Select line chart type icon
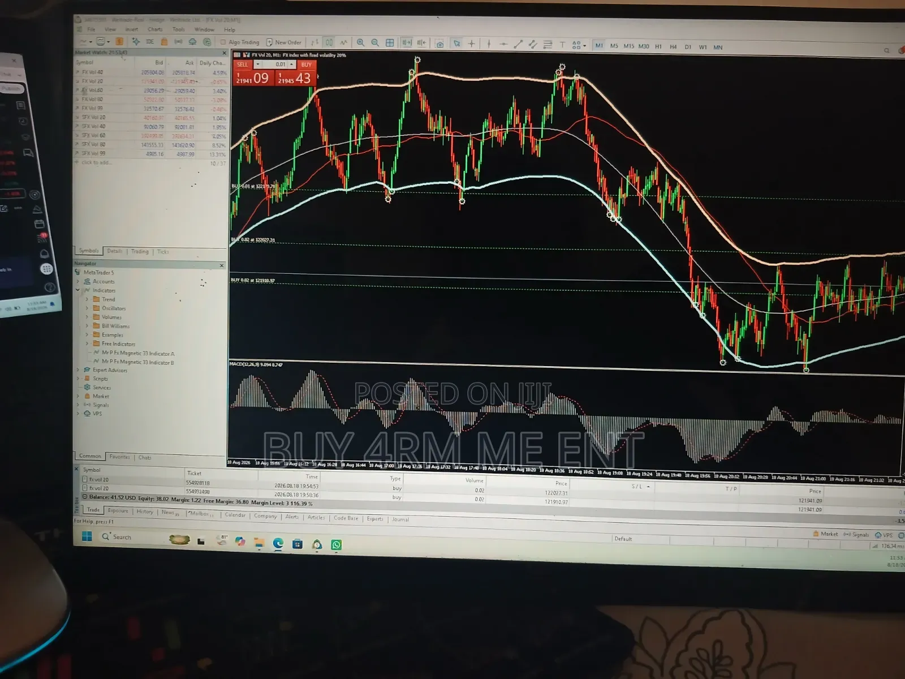The height and width of the screenshot is (679, 905). coord(343,42)
